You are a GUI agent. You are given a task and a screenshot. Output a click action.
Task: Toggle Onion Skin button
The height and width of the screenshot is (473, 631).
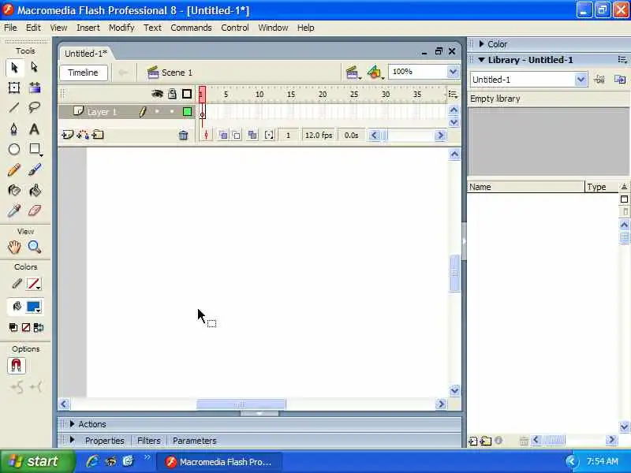(223, 135)
